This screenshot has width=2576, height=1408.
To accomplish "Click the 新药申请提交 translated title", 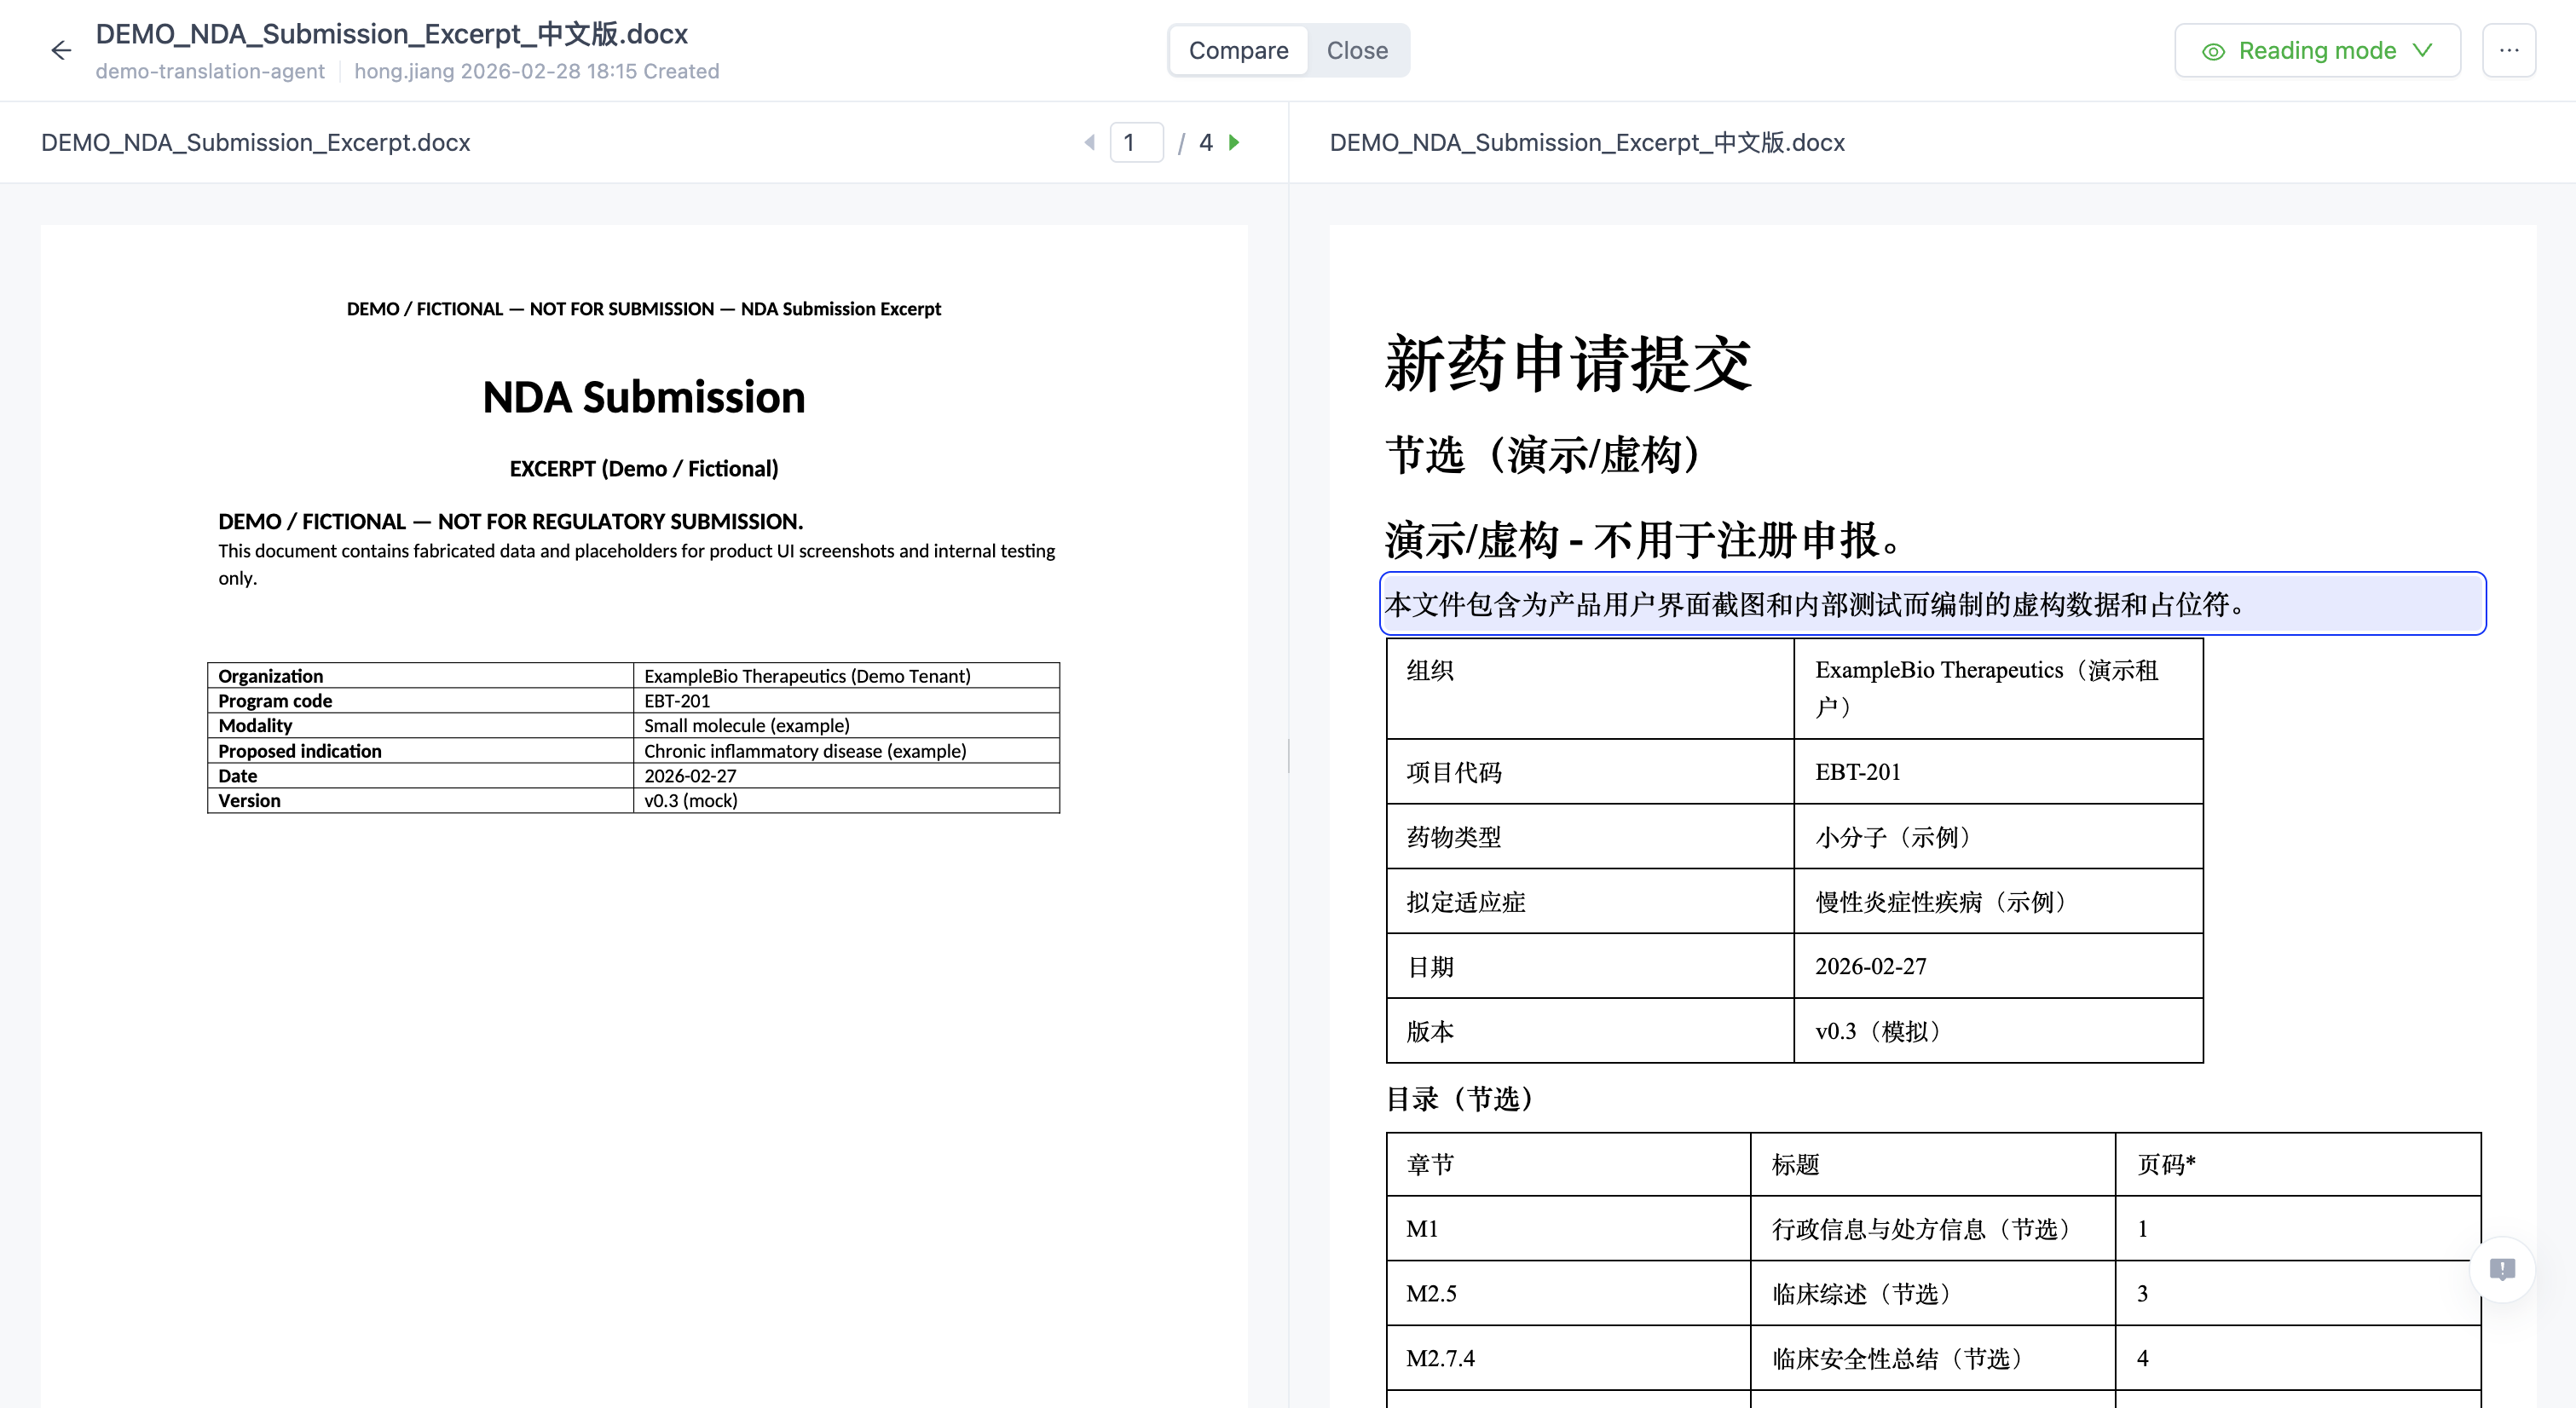I will (x=1567, y=364).
